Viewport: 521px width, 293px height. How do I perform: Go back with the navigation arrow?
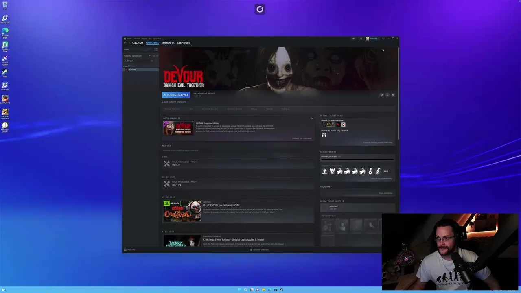click(125, 43)
